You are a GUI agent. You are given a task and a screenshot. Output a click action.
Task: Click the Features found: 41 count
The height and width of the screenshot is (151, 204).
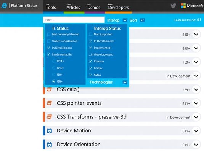click(188, 20)
